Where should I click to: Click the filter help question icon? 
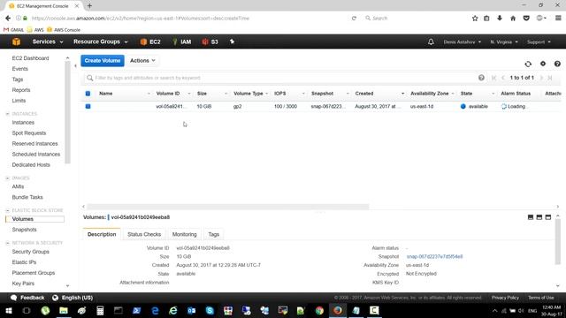tap(481, 78)
